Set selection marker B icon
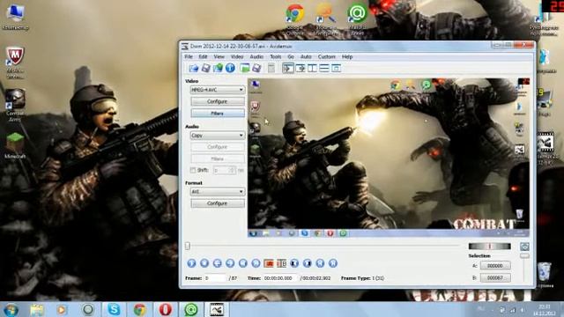 click(282, 263)
